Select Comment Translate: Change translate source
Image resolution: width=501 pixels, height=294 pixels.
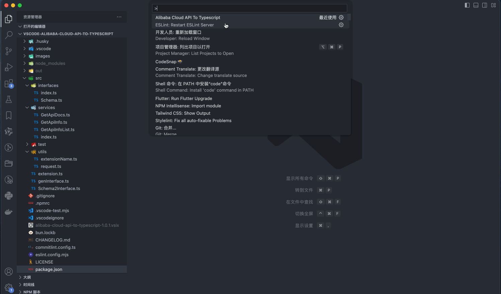(250, 72)
